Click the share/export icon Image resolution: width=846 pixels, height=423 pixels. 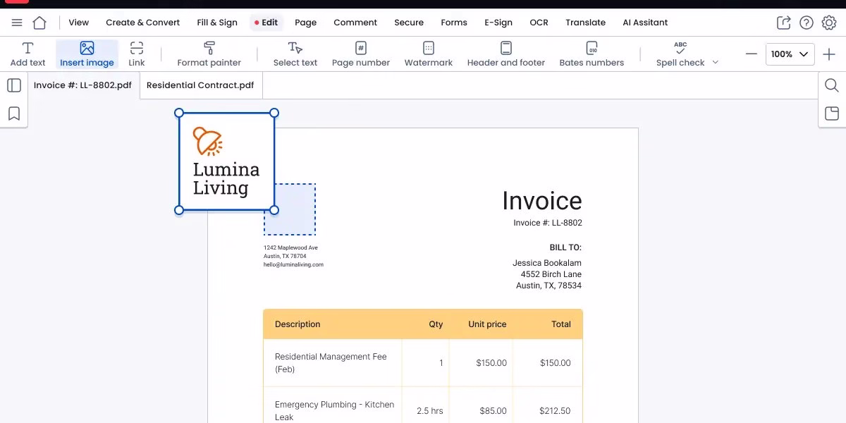click(784, 23)
